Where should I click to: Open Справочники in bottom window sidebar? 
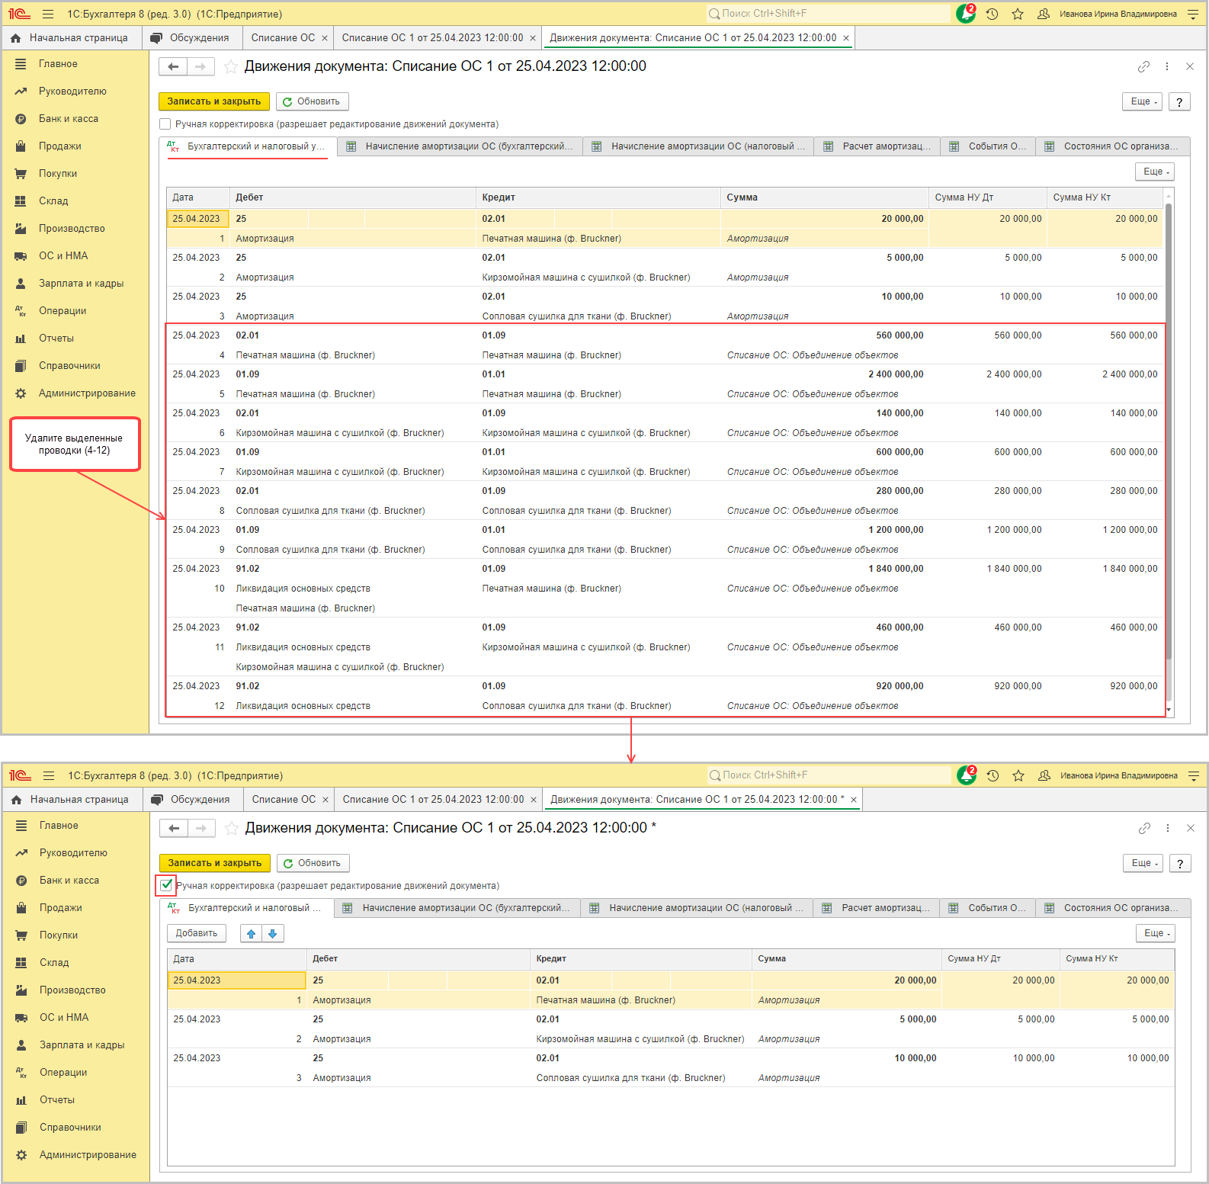[70, 1128]
